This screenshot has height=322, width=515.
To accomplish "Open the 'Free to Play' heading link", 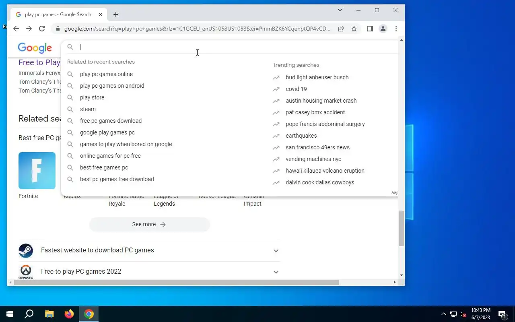I will point(39,62).
